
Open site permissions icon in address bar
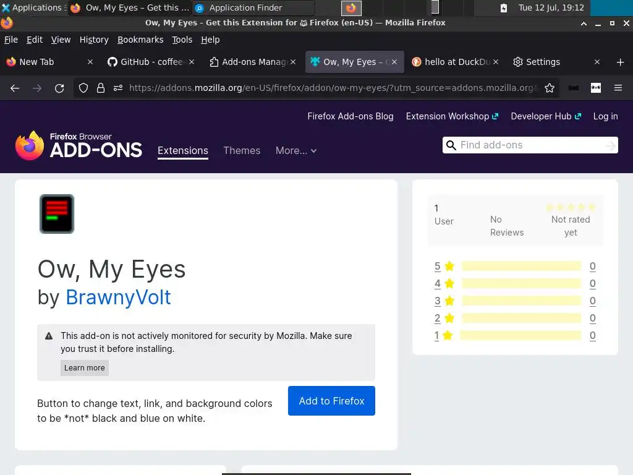tap(118, 88)
